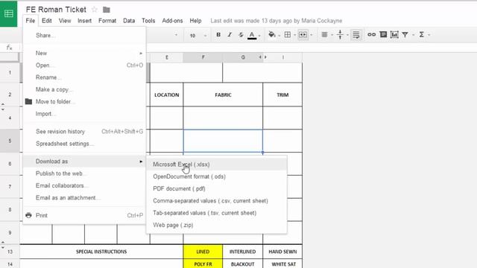Choose Email as an attachment
This screenshot has width=477, height=268.
84,198
